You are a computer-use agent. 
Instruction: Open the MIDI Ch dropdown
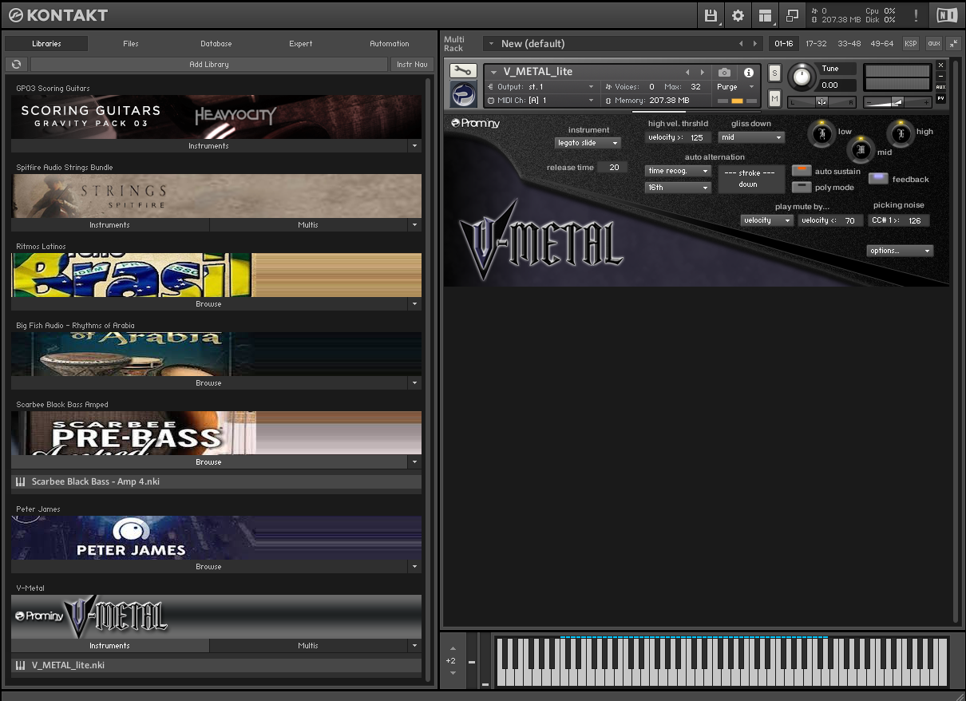[x=540, y=101]
